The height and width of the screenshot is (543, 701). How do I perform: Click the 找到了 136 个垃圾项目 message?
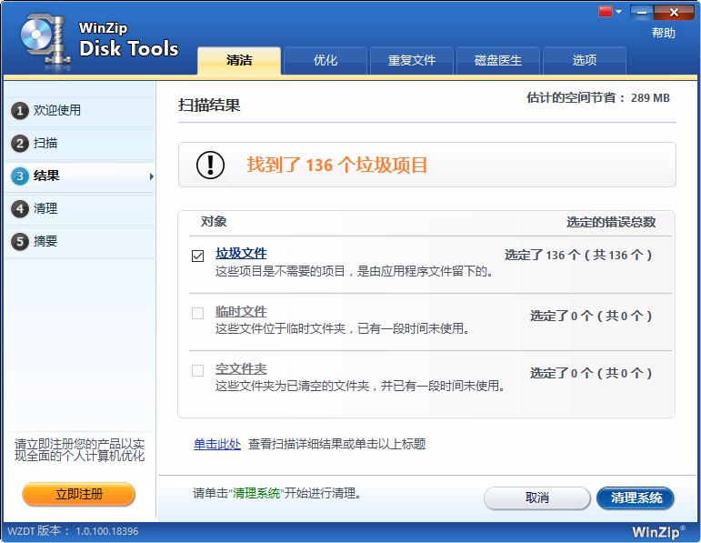337,165
